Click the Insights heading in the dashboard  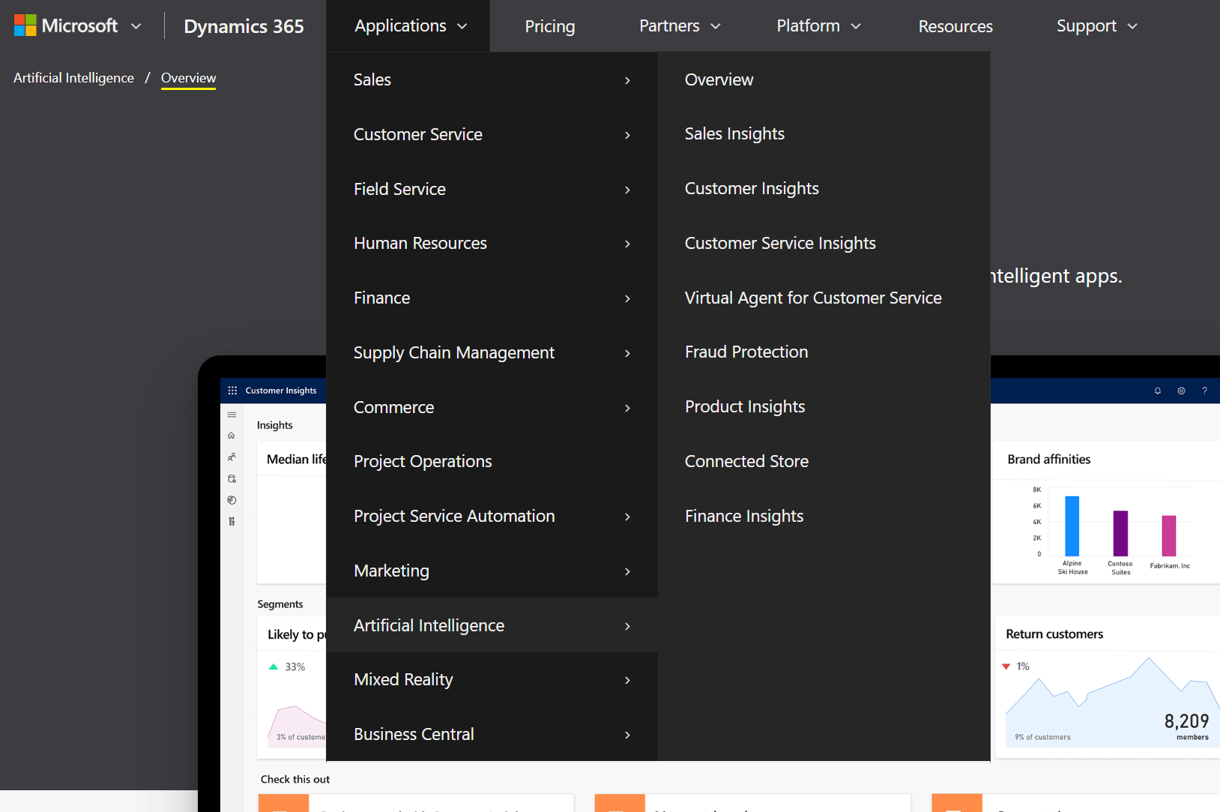(x=275, y=425)
